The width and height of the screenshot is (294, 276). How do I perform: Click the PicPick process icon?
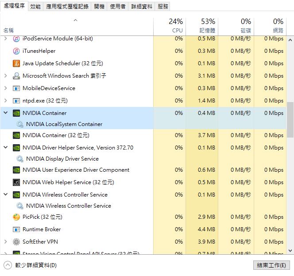[x=16, y=217]
